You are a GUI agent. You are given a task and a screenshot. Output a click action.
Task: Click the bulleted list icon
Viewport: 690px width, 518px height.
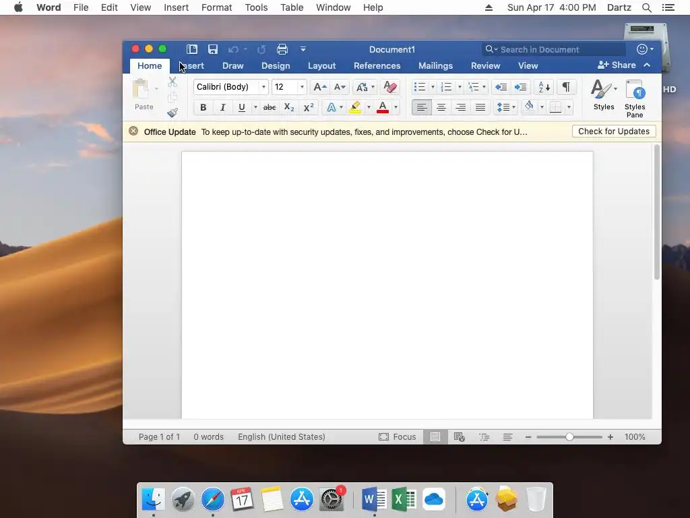pyautogui.click(x=420, y=87)
